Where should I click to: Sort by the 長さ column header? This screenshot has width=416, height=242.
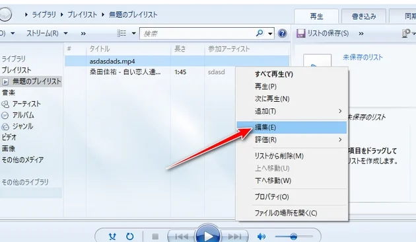pos(188,49)
